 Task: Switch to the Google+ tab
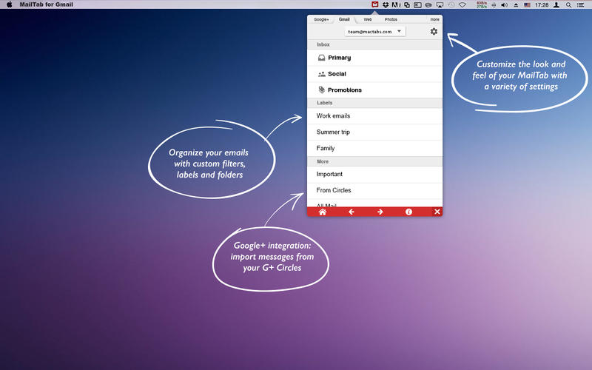pos(321,19)
